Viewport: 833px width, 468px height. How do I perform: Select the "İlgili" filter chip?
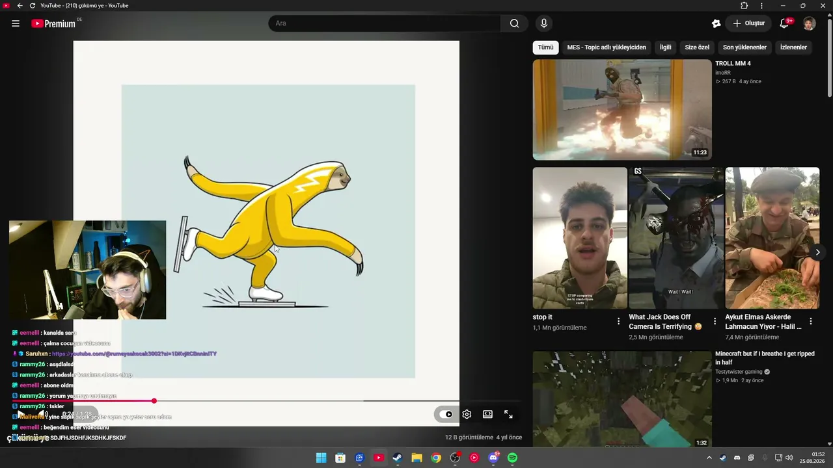[666, 47]
